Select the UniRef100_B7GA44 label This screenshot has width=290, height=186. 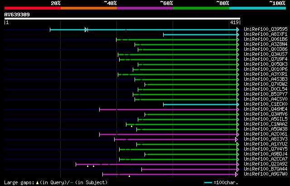266,169
